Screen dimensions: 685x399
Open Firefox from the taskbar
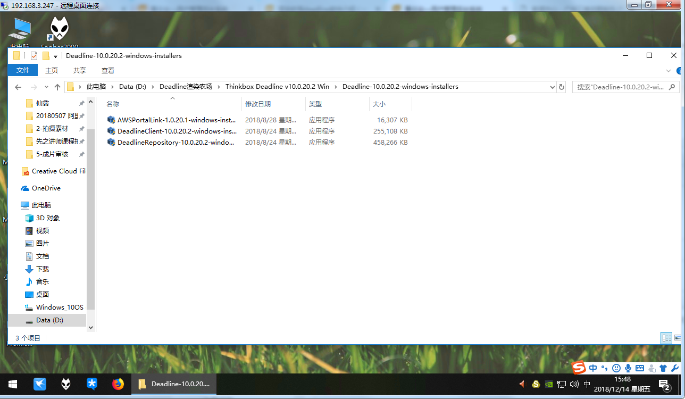tap(118, 384)
